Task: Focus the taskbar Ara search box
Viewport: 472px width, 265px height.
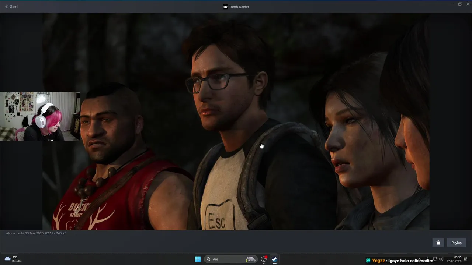Action: click(x=231, y=259)
